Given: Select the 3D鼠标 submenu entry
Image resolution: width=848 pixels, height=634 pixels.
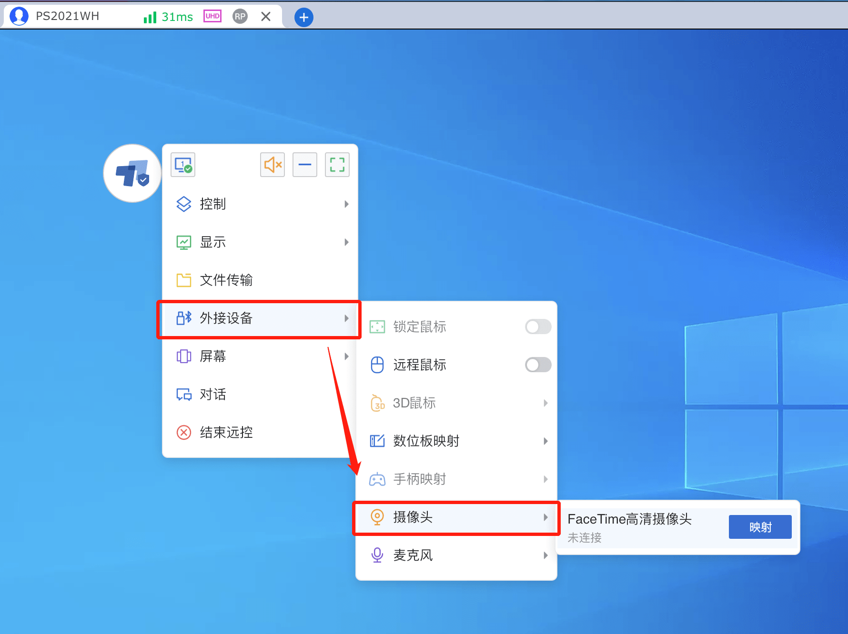Looking at the screenshot, I should point(456,403).
